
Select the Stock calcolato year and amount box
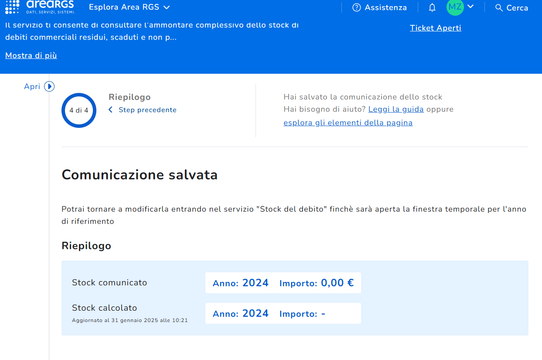283,313
